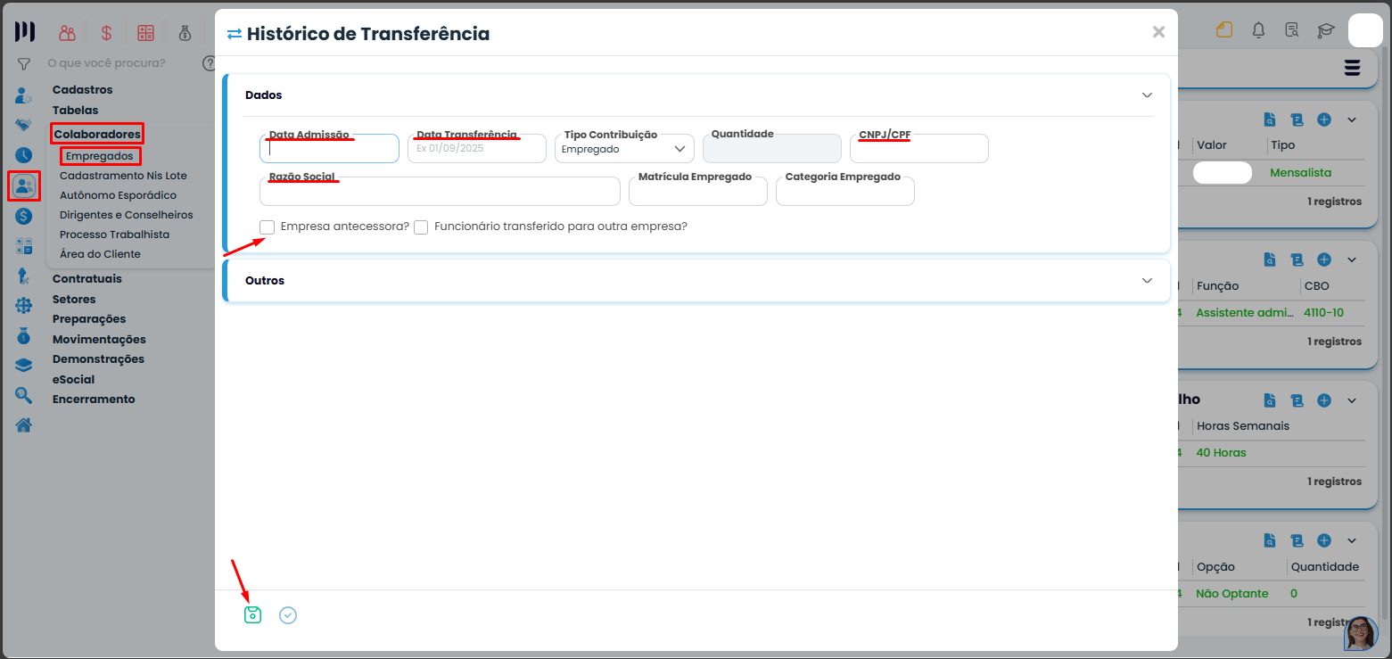The width and height of the screenshot is (1392, 659).
Task: Open the handshake sidebar module
Action: (23, 125)
